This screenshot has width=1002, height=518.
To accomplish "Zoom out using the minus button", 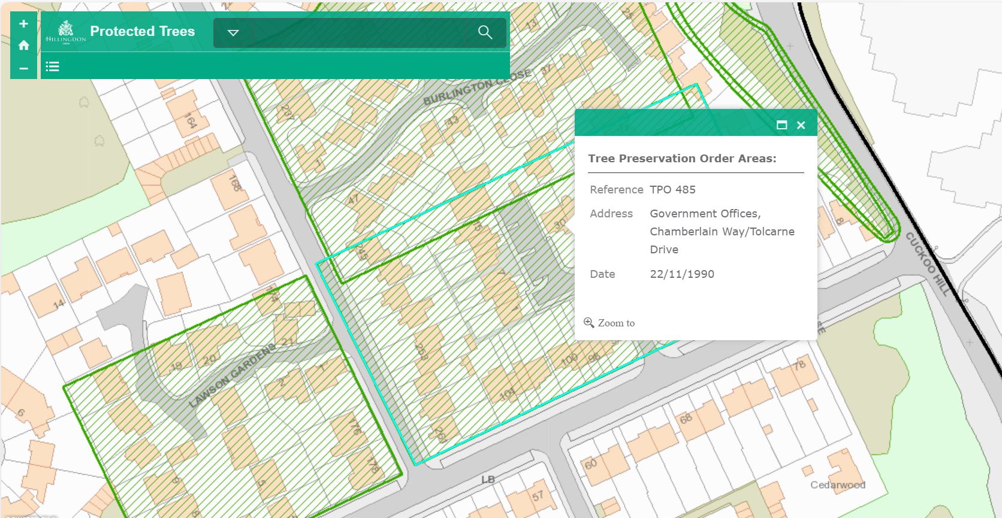I will [x=23, y=68].
